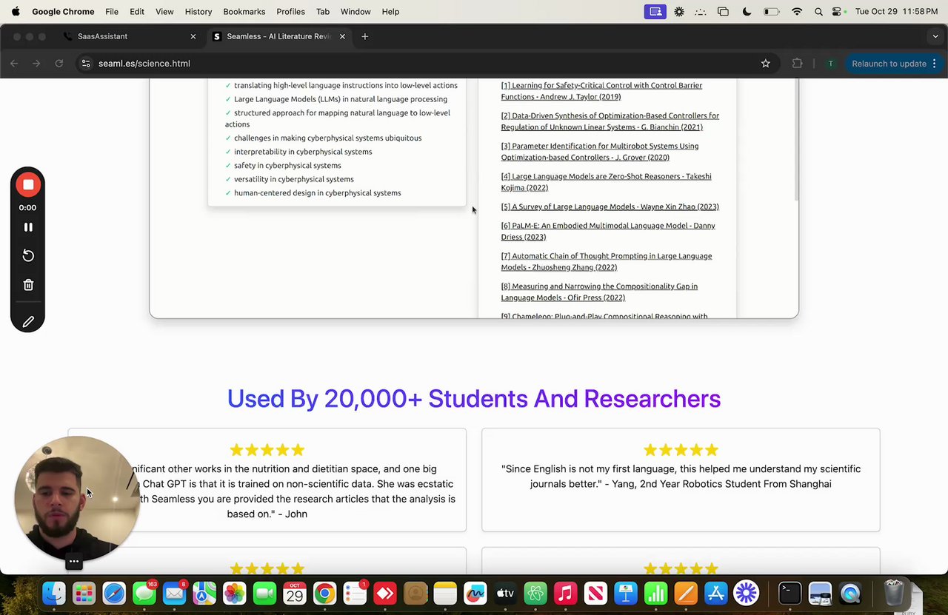
Task: Open the View menu
Action: [x=164, y=12]
